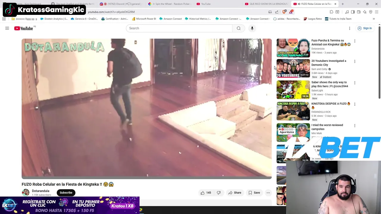
Task: Open options for 'KINGTEKA DESPIDE A FUZO'
Action: pos(355,104)
